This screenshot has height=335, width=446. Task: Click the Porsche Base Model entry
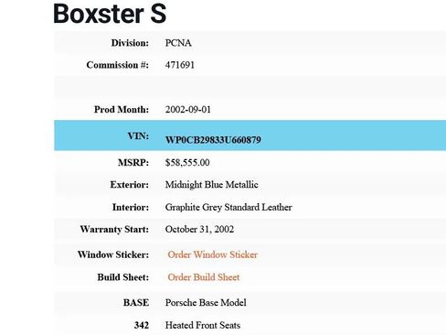206,302
